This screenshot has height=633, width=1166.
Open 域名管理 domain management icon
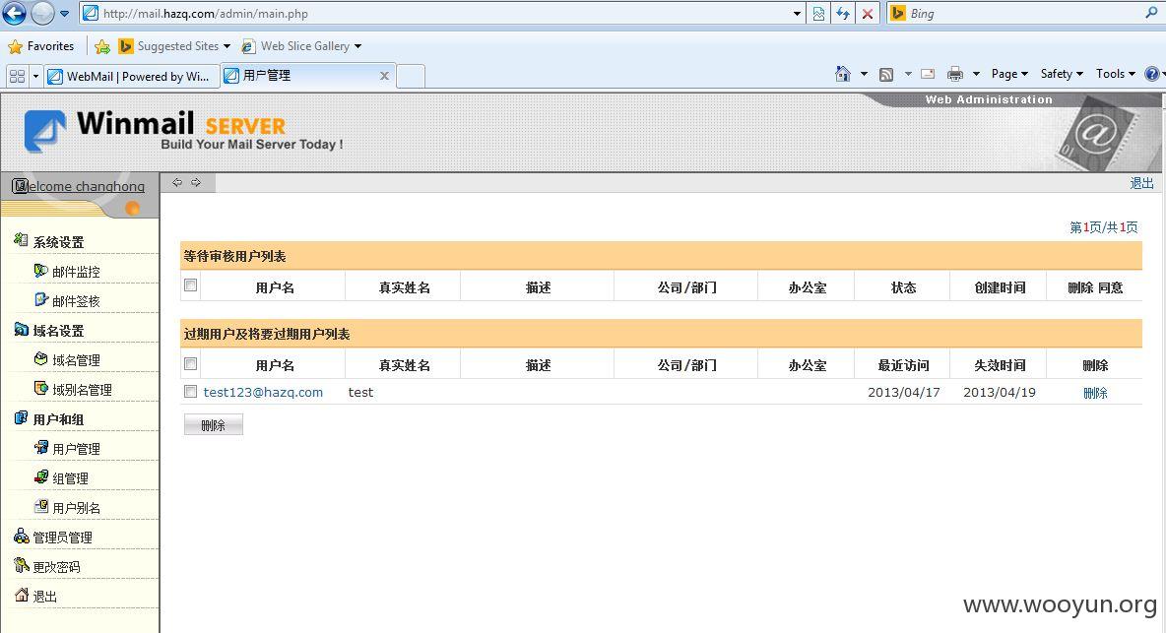tap(41, 359)
